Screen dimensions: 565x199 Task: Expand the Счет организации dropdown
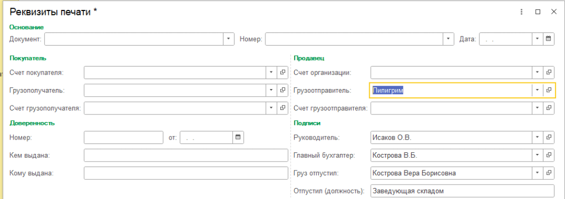click(537, 72)
